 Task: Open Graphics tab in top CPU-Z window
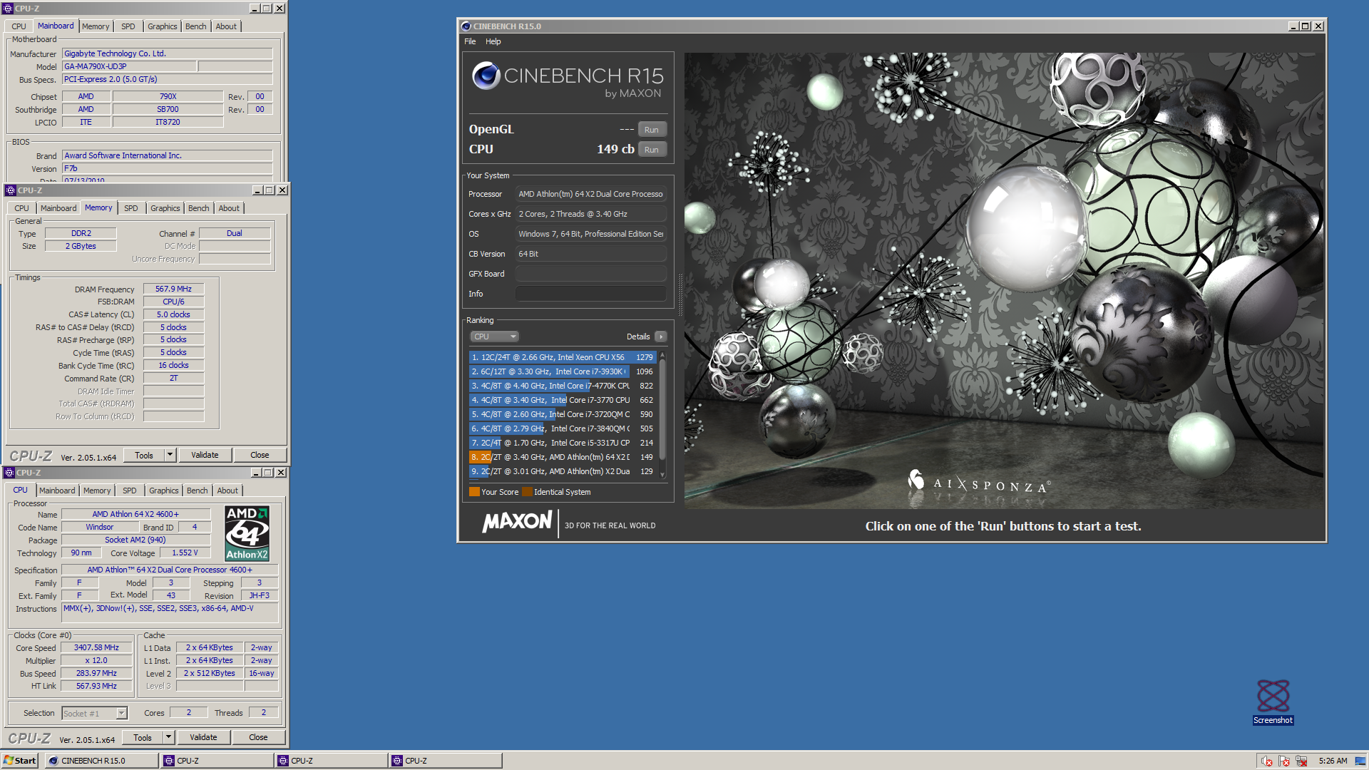pyautogui.click(x=163, y=26)
